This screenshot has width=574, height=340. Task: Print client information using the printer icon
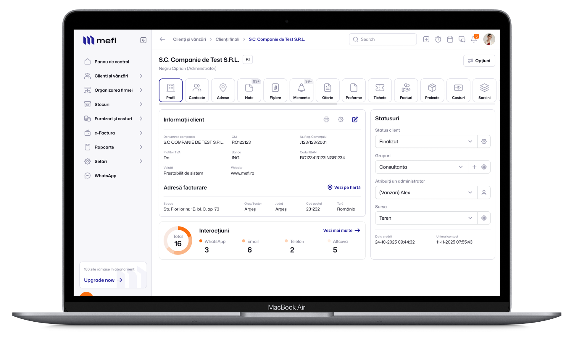326,119
